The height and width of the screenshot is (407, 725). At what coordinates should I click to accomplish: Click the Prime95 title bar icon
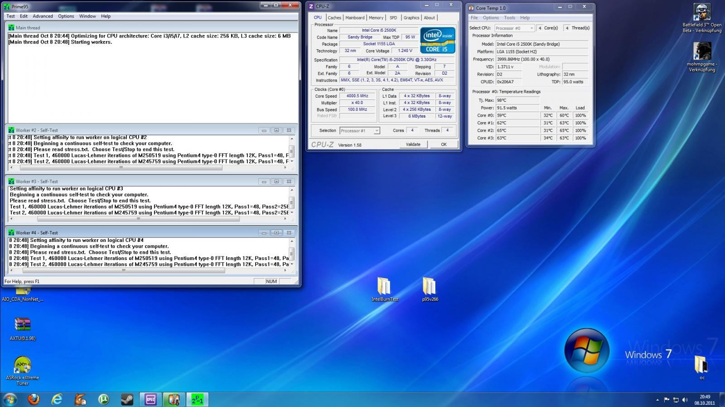point(7,7)
